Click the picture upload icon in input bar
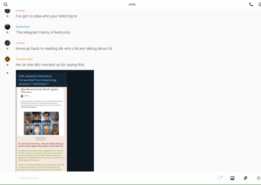The height and width of the screenshot is (185, 261). click(232, 178)
